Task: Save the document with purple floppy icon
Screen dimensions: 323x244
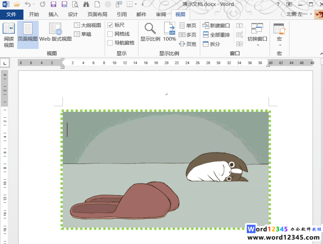Action: coord(53,4)
